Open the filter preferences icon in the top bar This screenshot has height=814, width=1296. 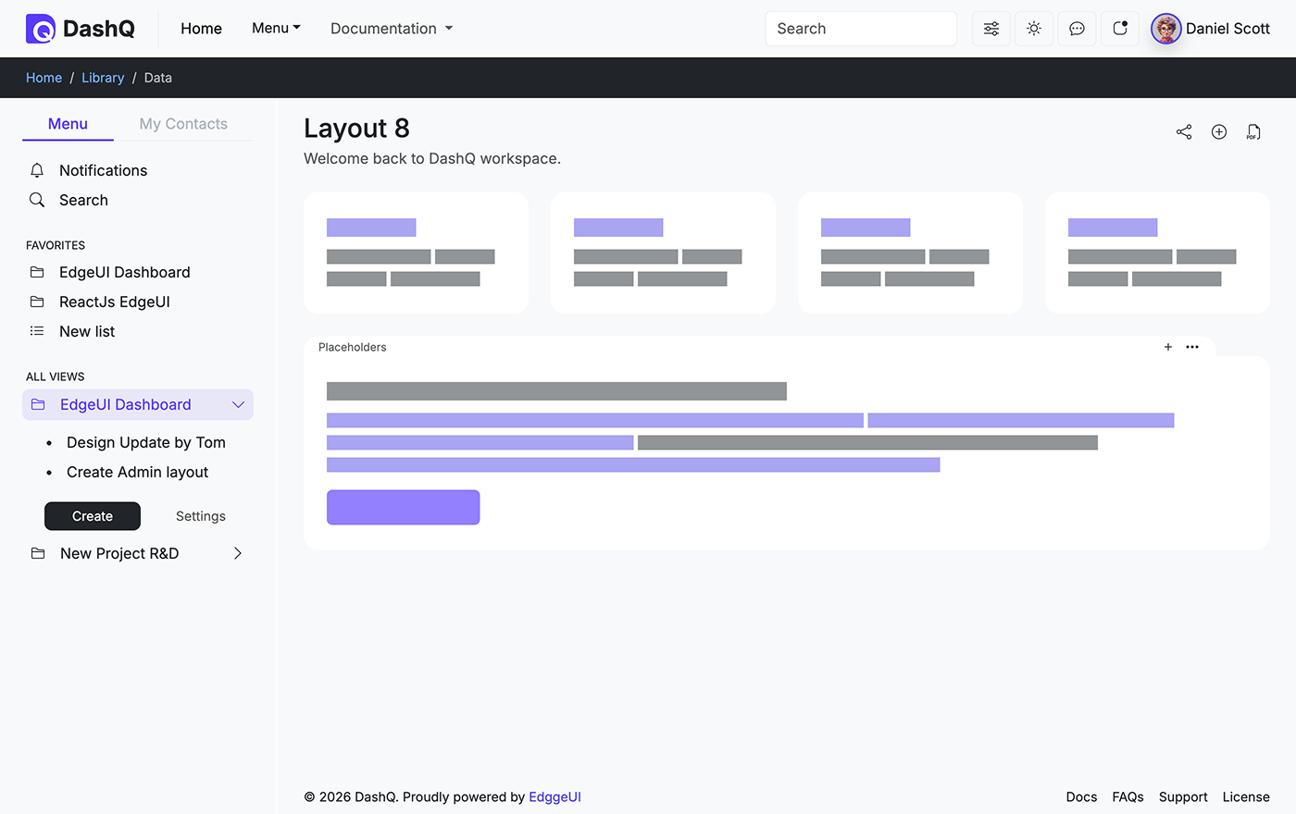[x=991, y=29]
